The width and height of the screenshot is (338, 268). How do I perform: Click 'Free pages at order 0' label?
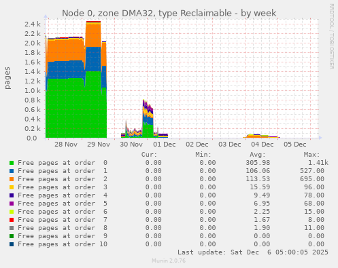pyautogui.click(x=63, y=163)
